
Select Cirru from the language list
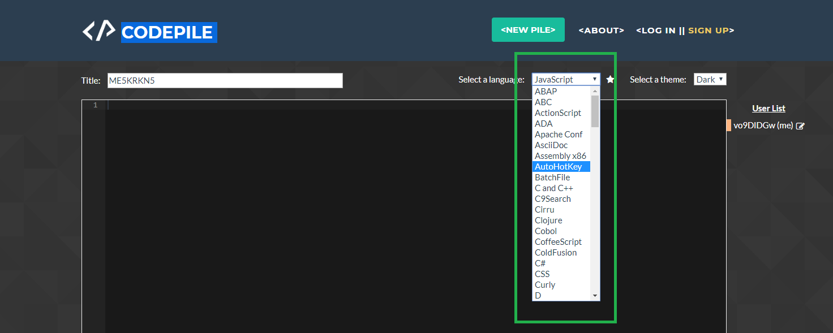[561, 210]
